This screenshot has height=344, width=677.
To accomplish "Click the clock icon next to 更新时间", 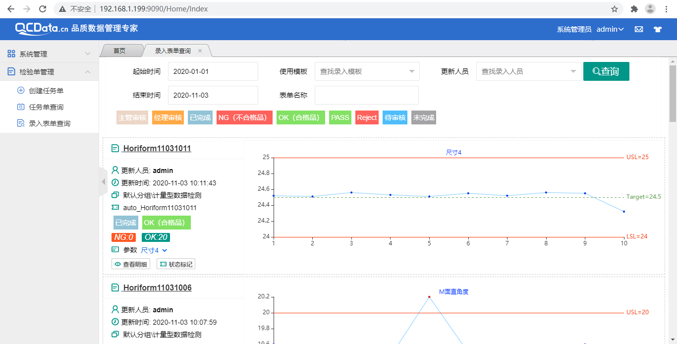I will pos(115,183).
